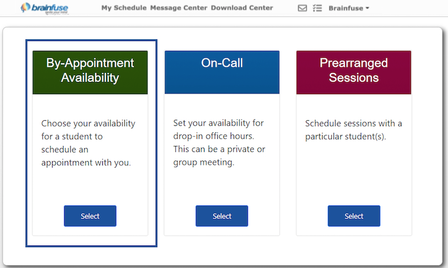The image size is (448, 268).
Task: Click the green By-Appointment Availability header
Action: click(90, 72)
